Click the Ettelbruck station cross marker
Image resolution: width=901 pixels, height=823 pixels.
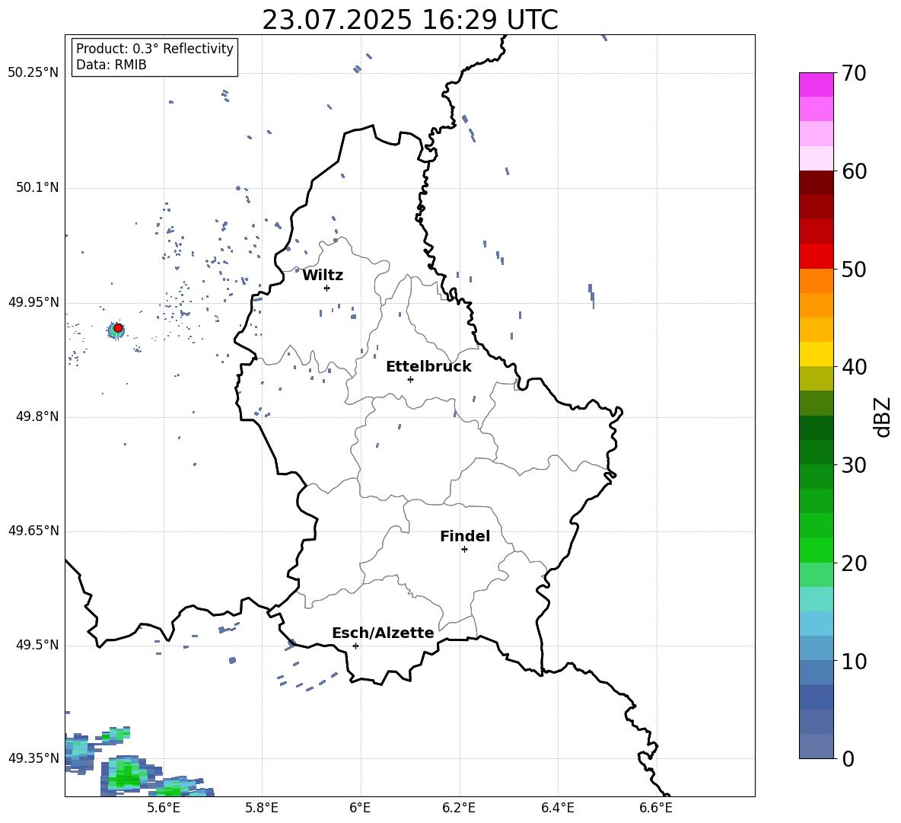click(x=410, y=379)
